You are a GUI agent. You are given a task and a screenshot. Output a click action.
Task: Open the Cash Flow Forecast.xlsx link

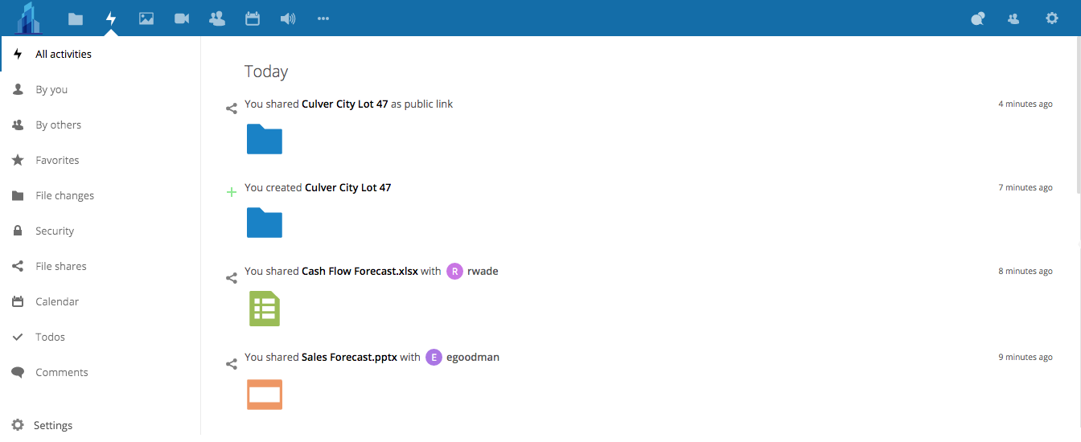(x=360, y=272)
